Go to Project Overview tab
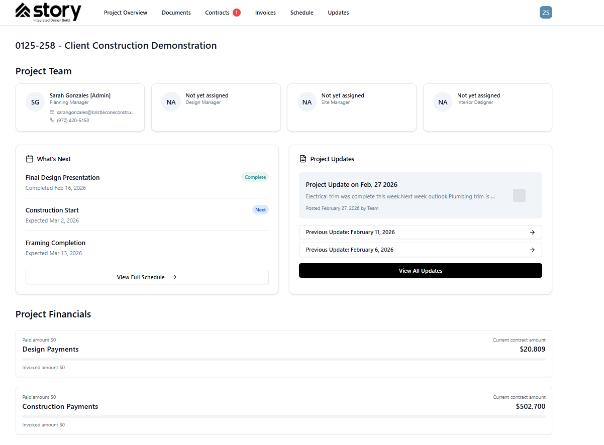The width and height of the screenshot is (604, 445). [126, 13]
